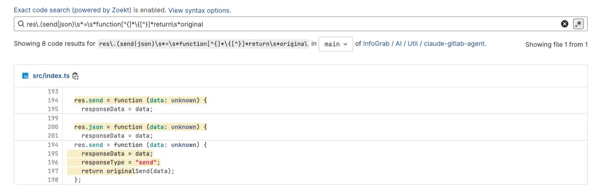601x193 pixels.
Task: Open the src/index.ts file link
Action: click(51, 76)
